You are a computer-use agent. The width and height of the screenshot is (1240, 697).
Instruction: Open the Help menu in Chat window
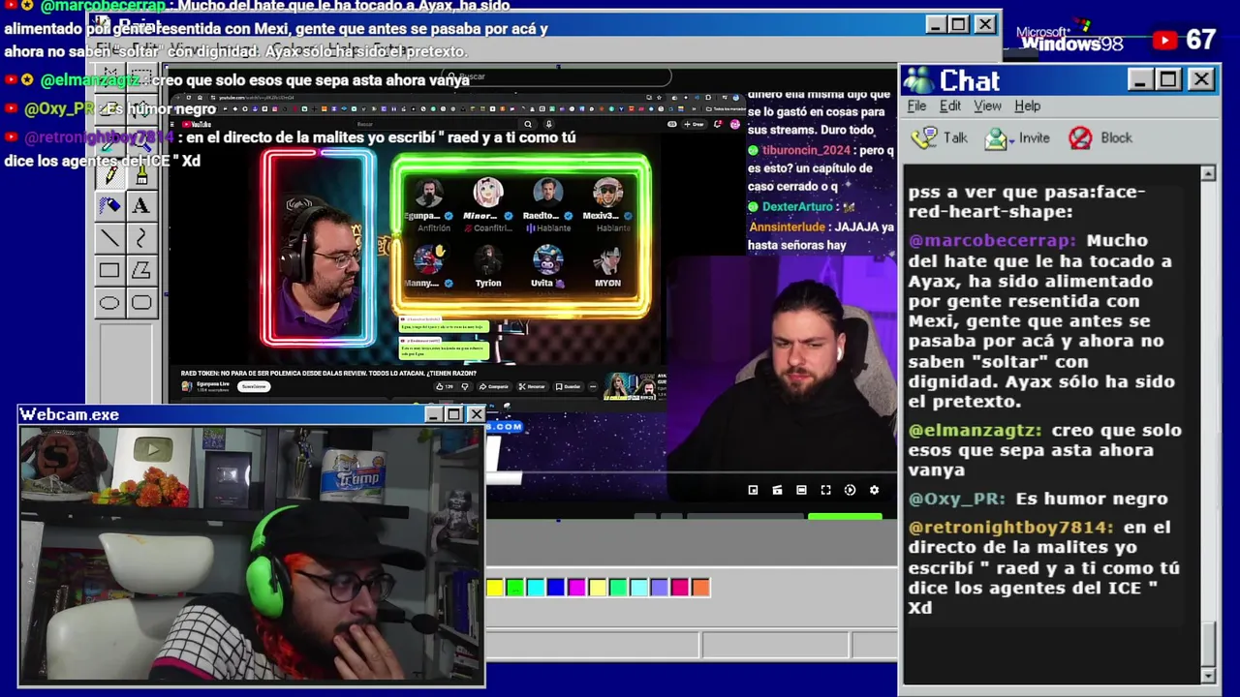pos(1027,106)
